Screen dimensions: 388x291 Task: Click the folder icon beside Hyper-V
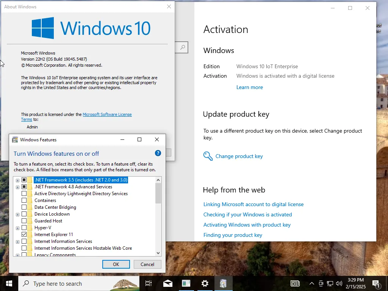[x=30, y=227]
